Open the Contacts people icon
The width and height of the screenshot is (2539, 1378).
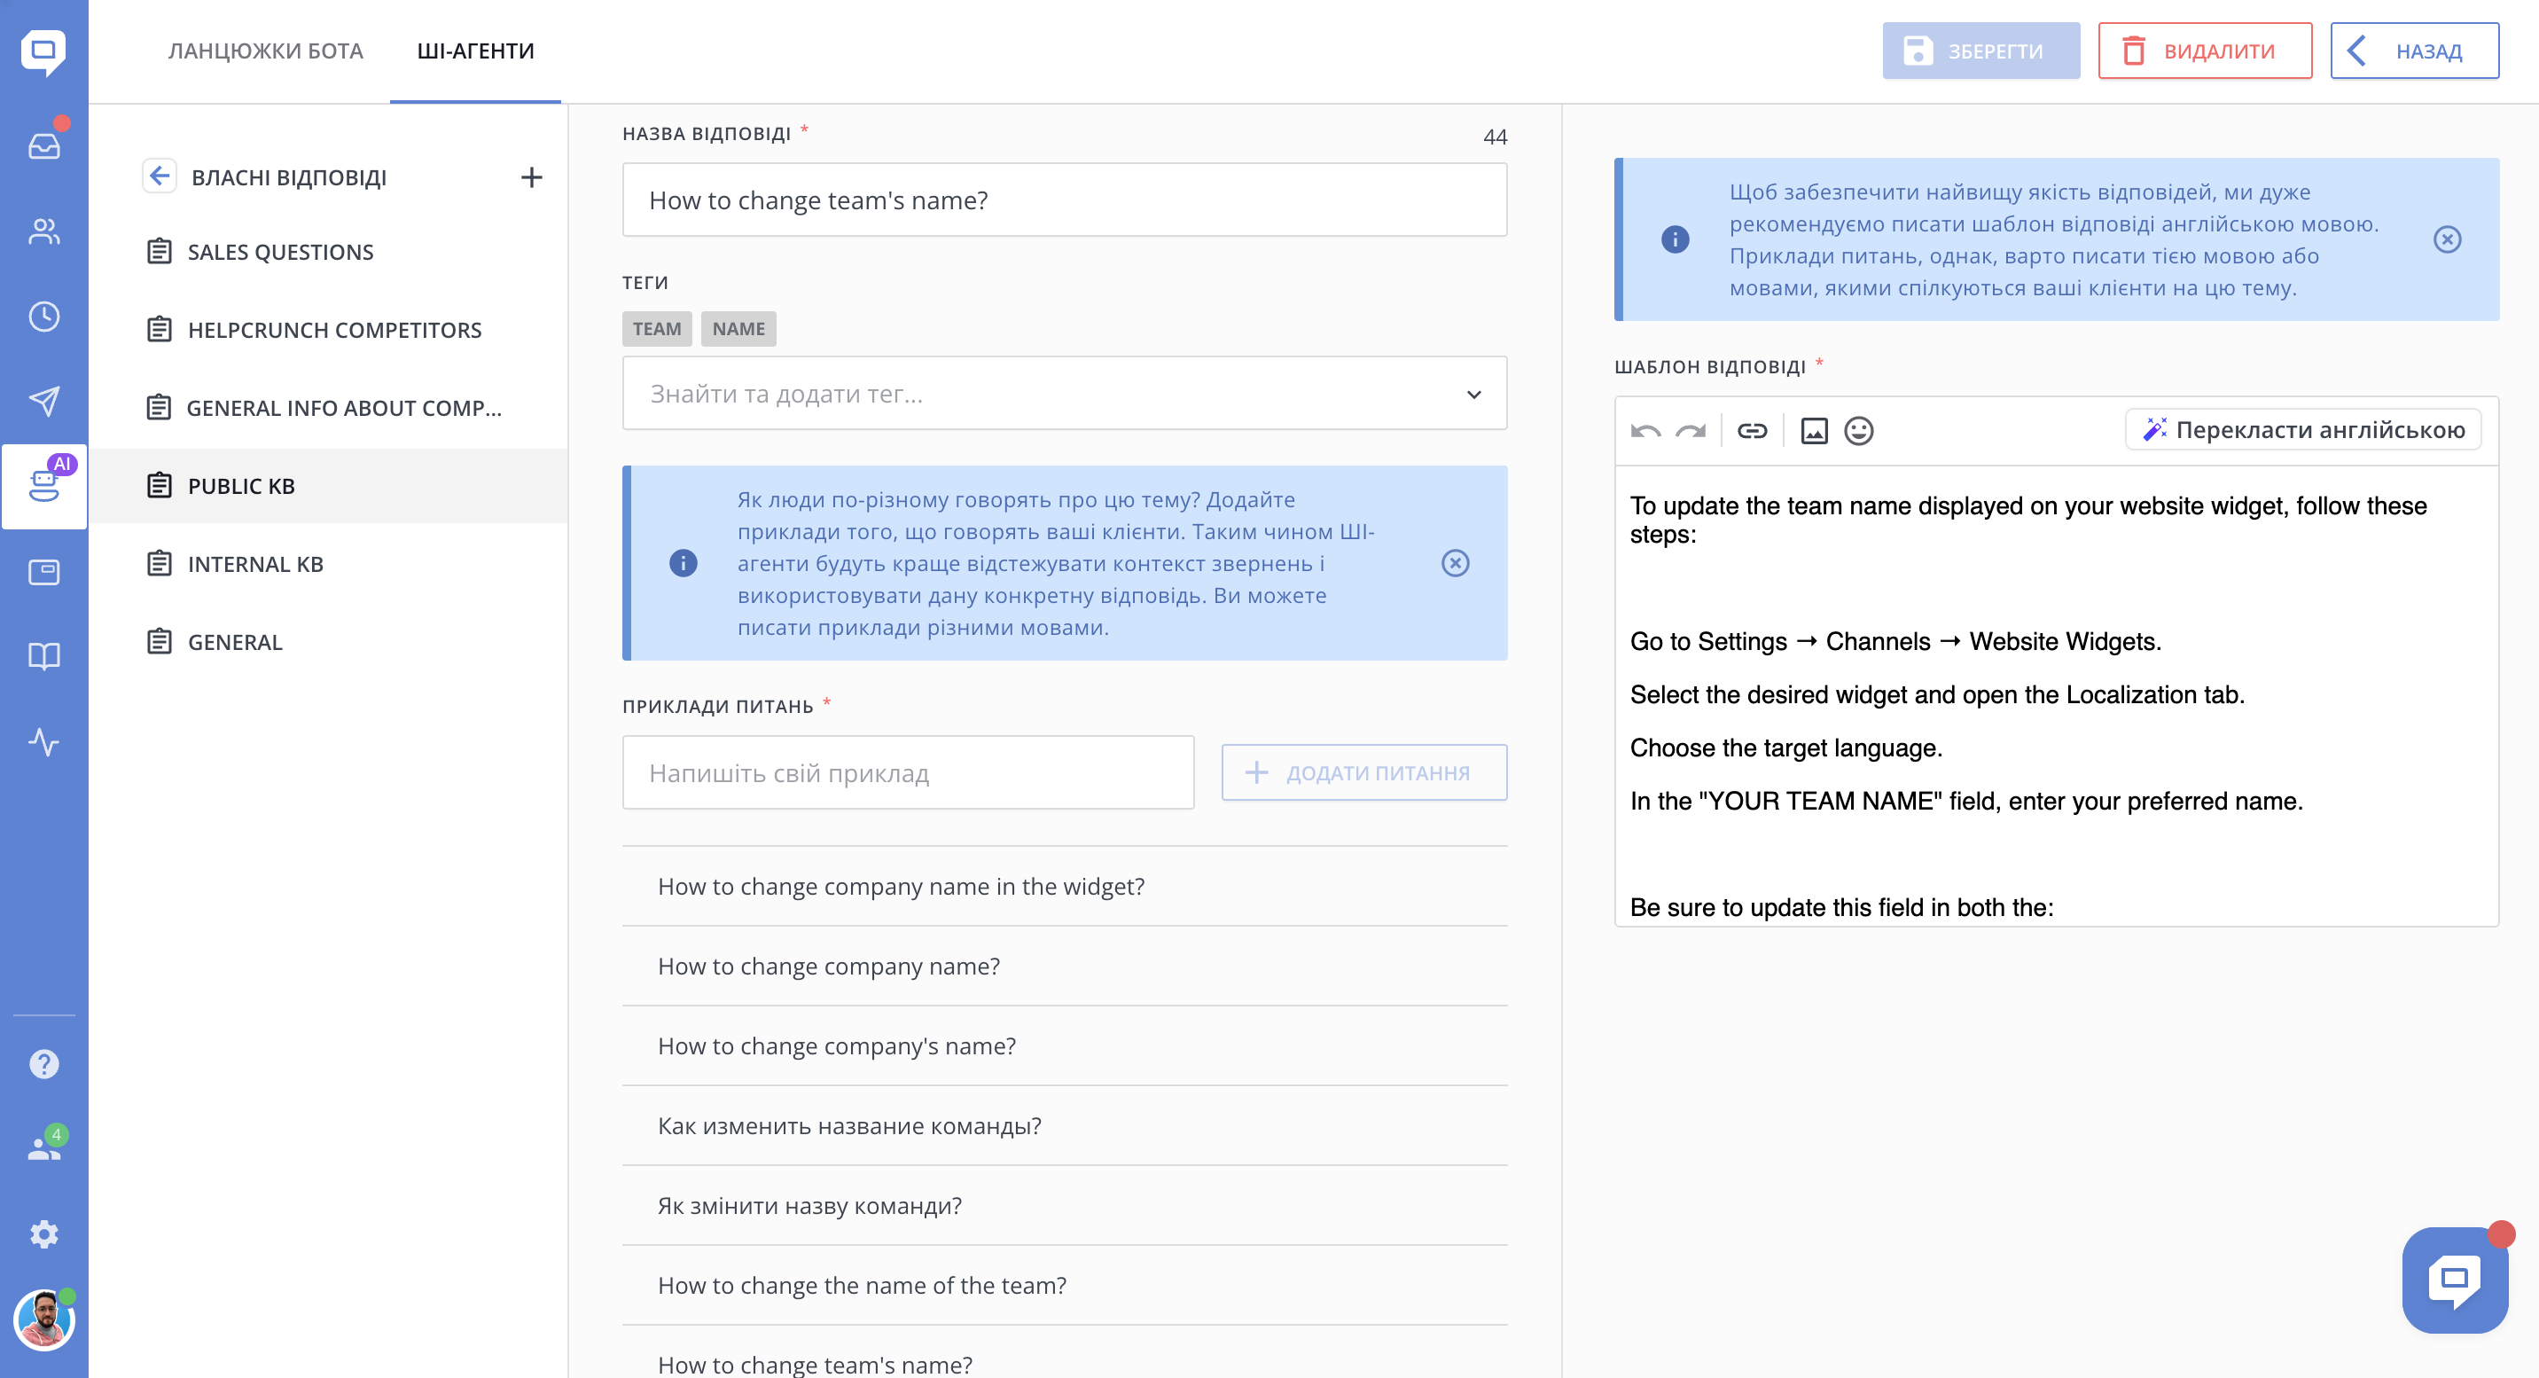coord(43,231)
